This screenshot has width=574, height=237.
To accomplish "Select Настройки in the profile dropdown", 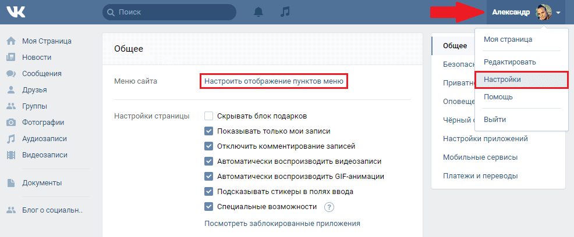I will (502, 79).
